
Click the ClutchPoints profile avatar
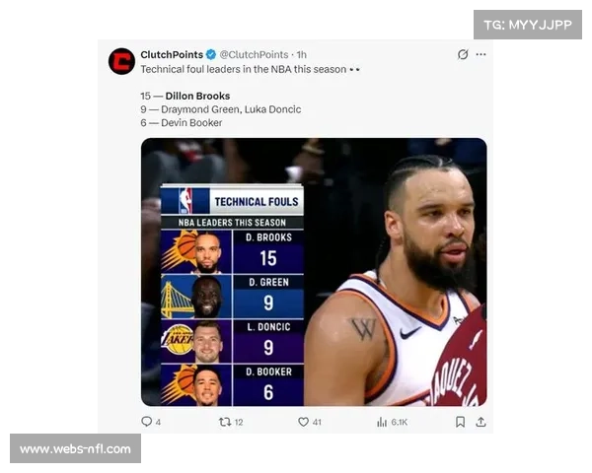tap(121, 61)
